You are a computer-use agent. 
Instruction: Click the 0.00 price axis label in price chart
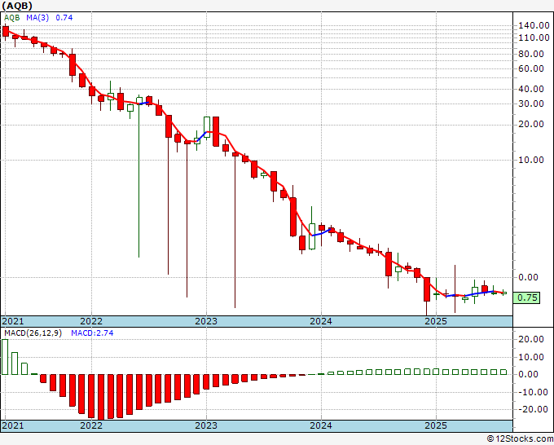(528, 277)
